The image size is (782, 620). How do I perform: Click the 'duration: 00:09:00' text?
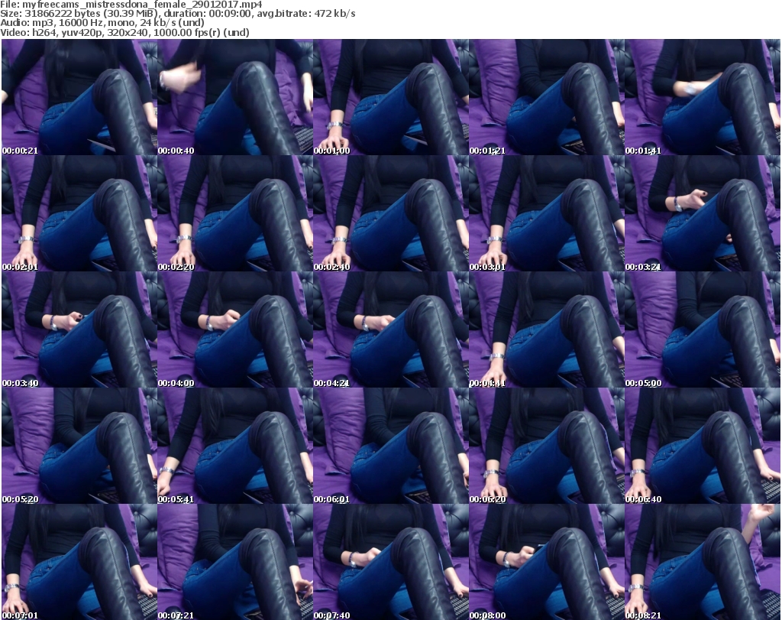[205, 14]
